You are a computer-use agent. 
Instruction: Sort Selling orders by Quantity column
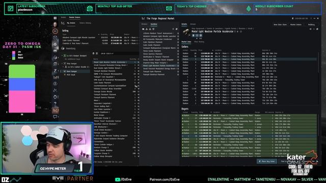(x=104, y=35)
